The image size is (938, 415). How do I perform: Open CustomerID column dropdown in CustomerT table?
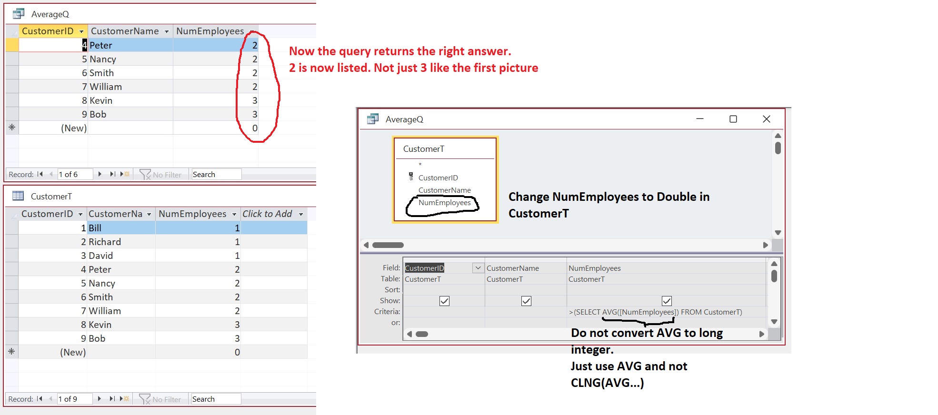click(x=80, y=214)
